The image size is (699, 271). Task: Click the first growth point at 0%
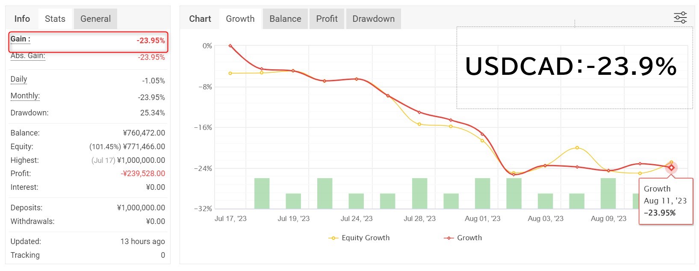point(230,46)
